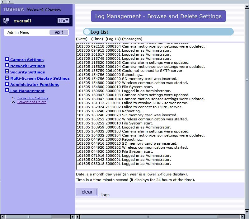Expand the Administrator Functions plus icon
This screenshot has height=219, width=249.
coord(7,84)
